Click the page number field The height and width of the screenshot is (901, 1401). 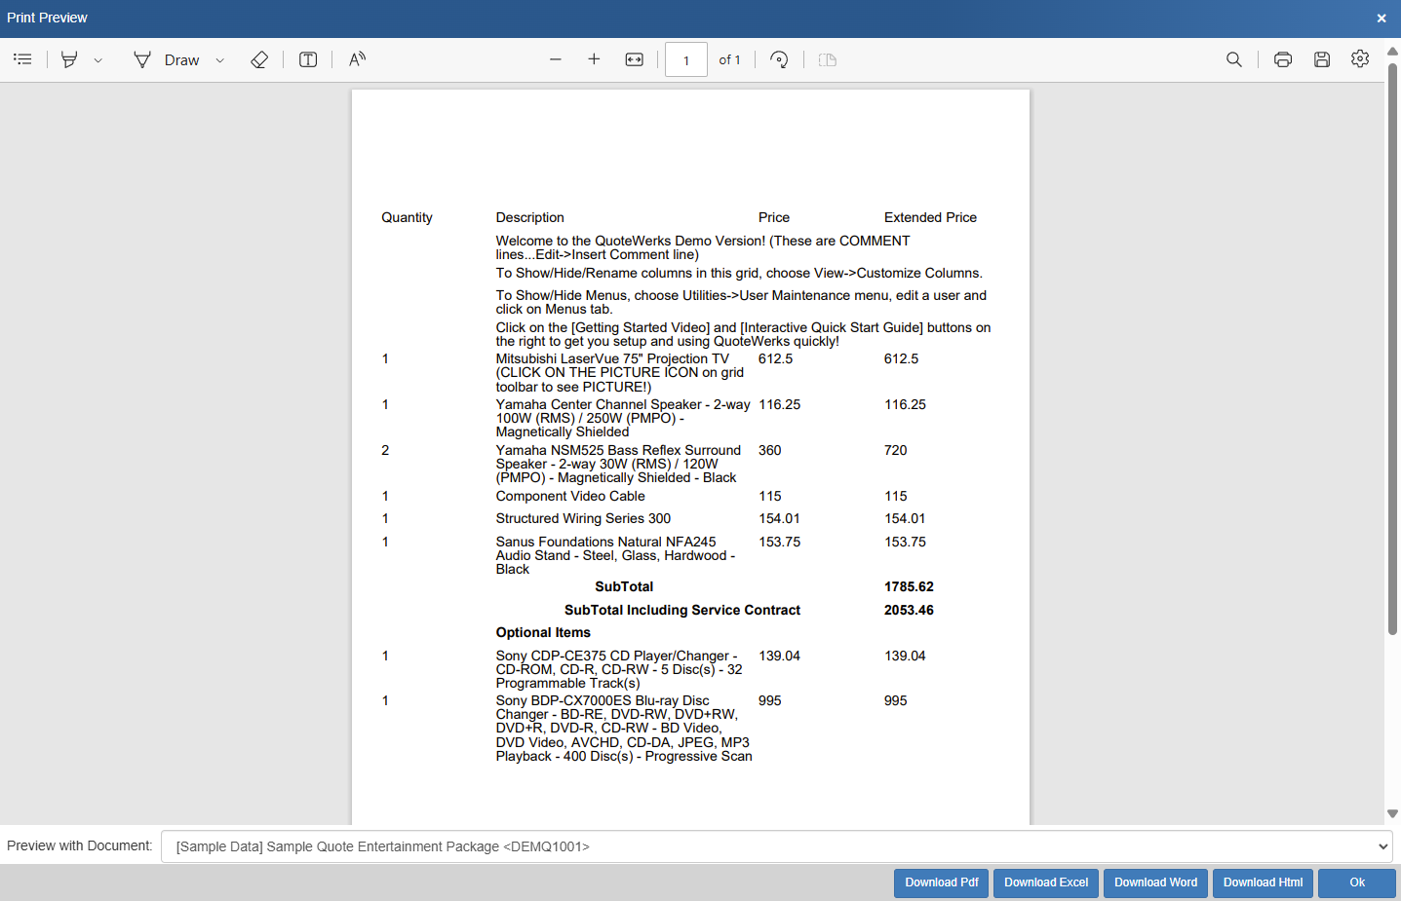coord(686,59)
